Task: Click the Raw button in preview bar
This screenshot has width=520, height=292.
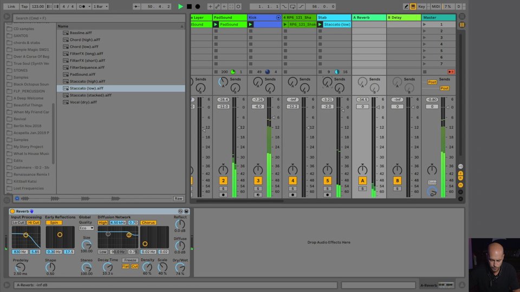Action: [x=178, y=198]
